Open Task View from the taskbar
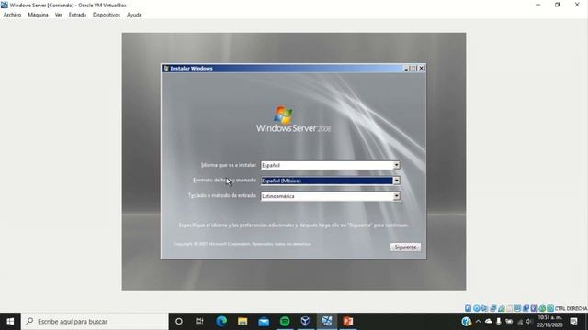Image resolution: width=588 pixels, height=330 pixels. [199, 322]
